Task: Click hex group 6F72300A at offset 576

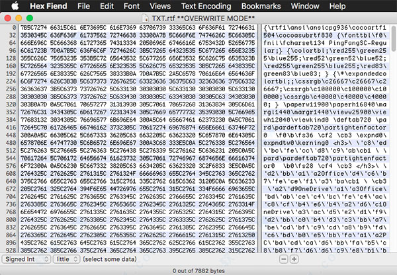Action: [34, 166]
